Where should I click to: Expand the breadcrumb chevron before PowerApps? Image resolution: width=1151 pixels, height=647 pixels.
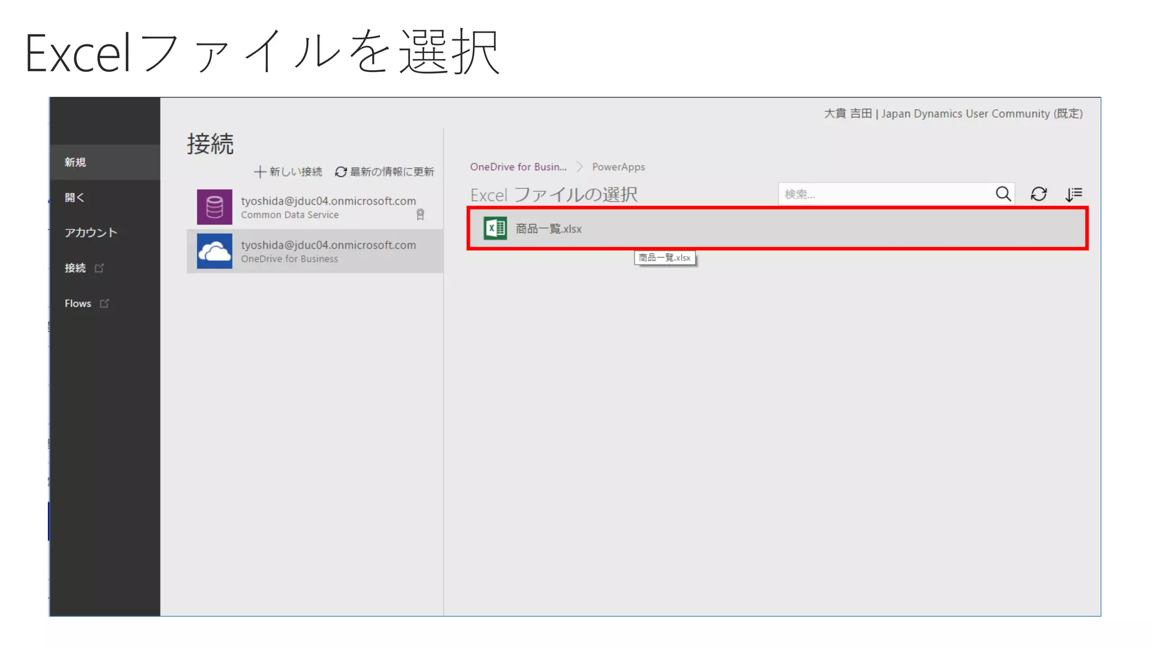[579, 167]
